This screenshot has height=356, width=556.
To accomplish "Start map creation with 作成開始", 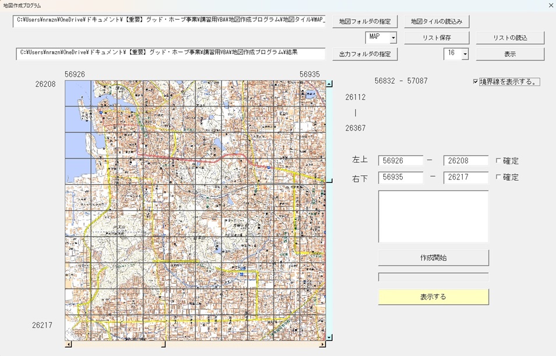I will pos(433,258).
